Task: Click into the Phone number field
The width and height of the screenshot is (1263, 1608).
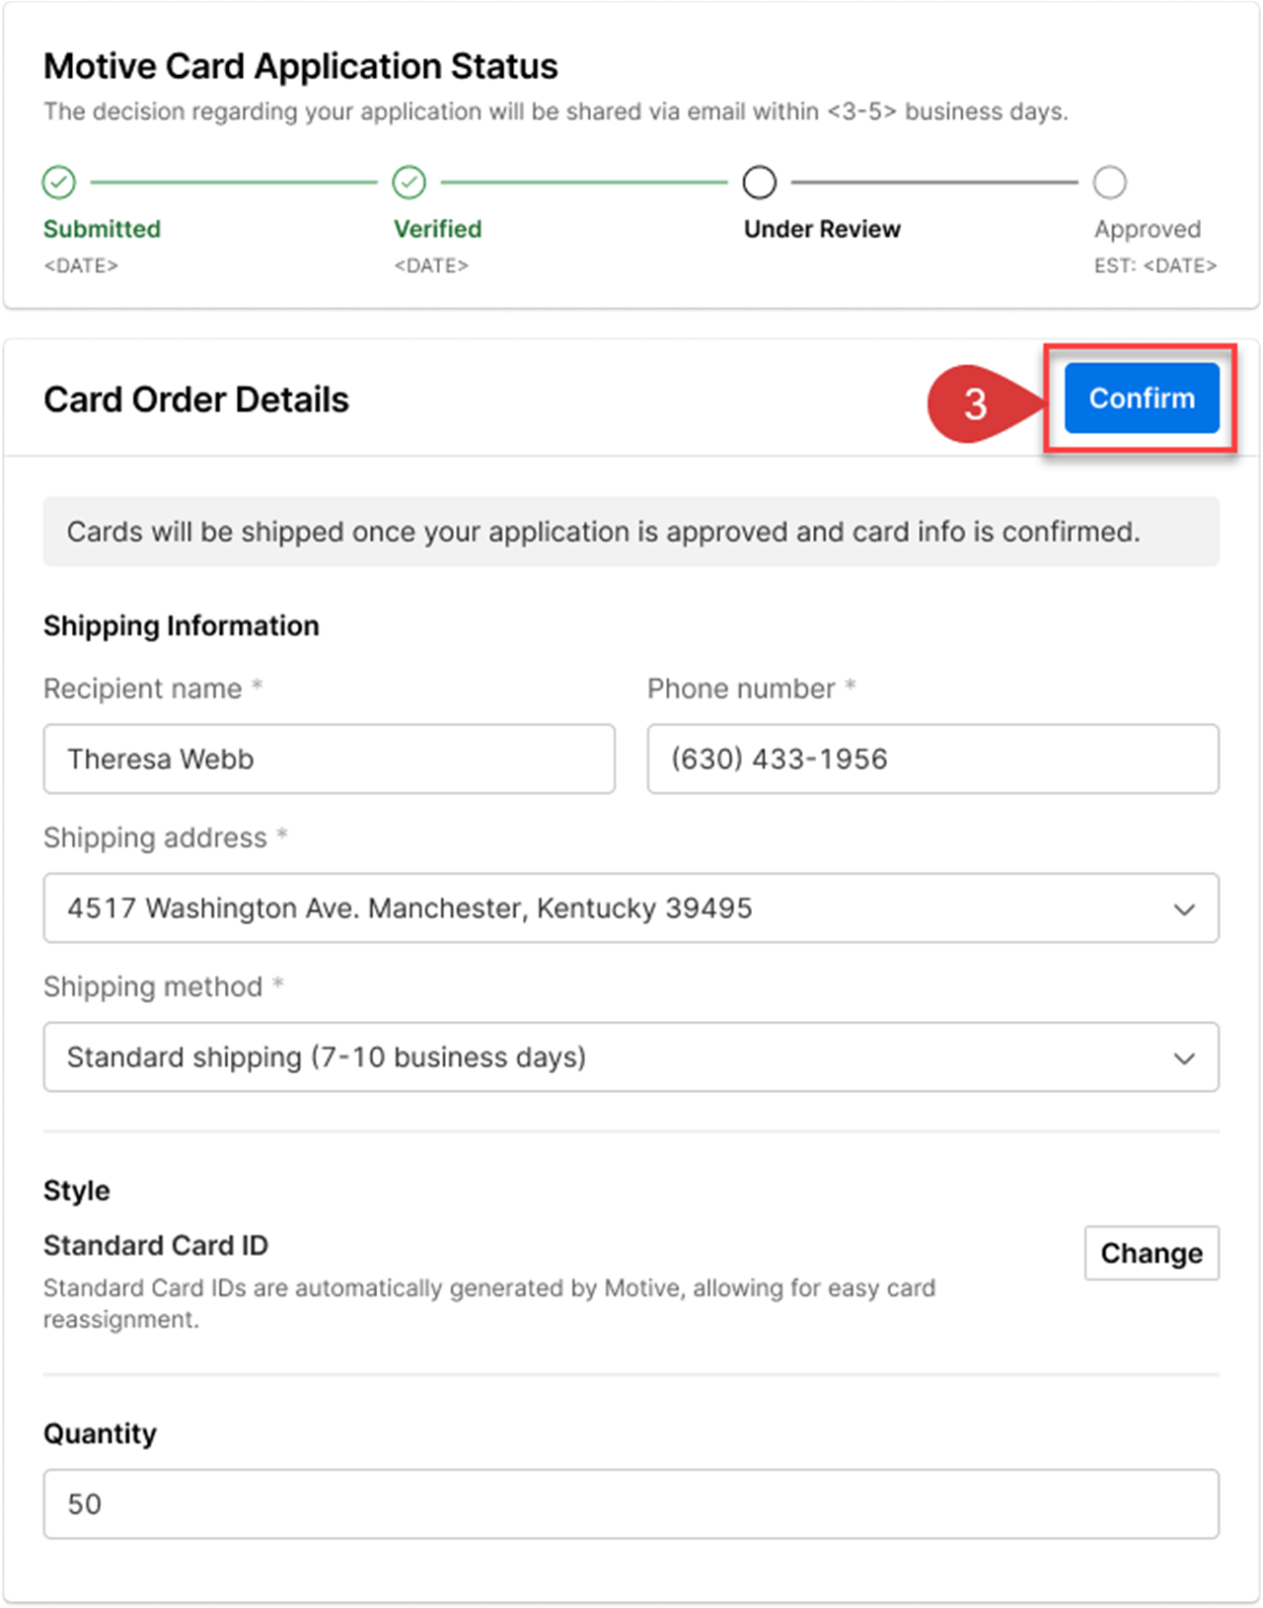Action: pyautogui.click(x=932, y=759)
